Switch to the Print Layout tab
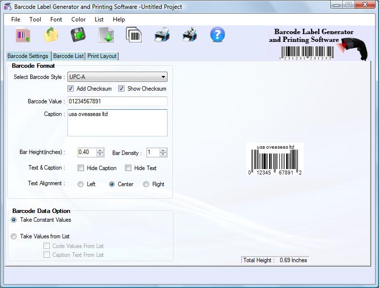The image size is (379, 288). point(102,56)
